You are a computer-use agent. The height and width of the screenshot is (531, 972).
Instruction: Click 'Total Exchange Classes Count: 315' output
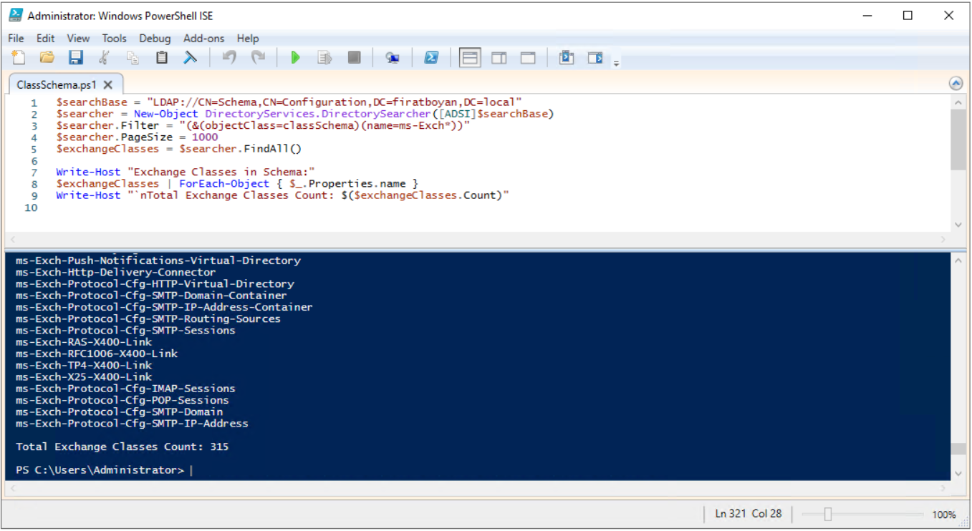(122, 447)
